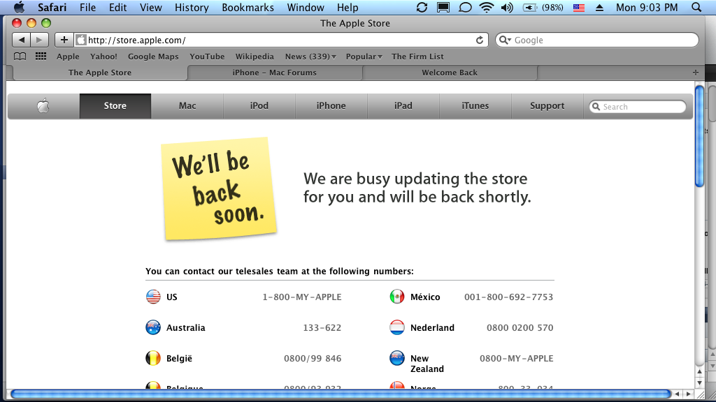
Task: Click the battery status icon
Action: click(x=530, y=7)
